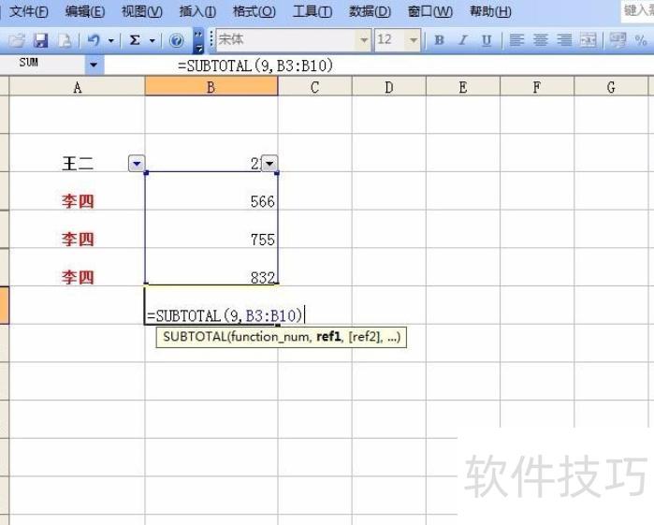654x525 pixels.
Task: Click the print preview page icon
Action: 65,40
